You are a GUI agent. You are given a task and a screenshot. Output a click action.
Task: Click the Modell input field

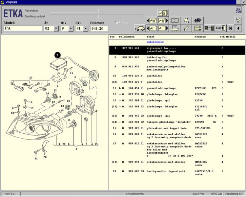tap(23, 29)
